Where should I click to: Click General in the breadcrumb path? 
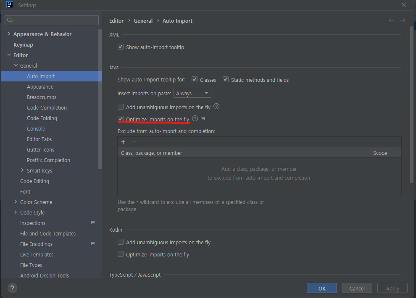(x=143, y=21)
